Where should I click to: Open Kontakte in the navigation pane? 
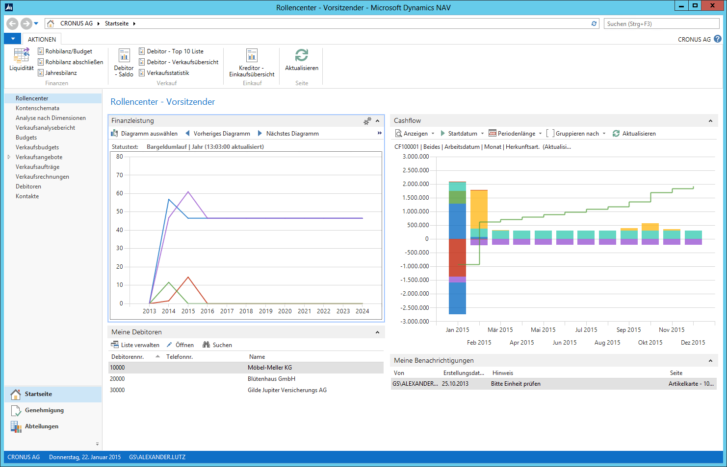click(27, 196)
